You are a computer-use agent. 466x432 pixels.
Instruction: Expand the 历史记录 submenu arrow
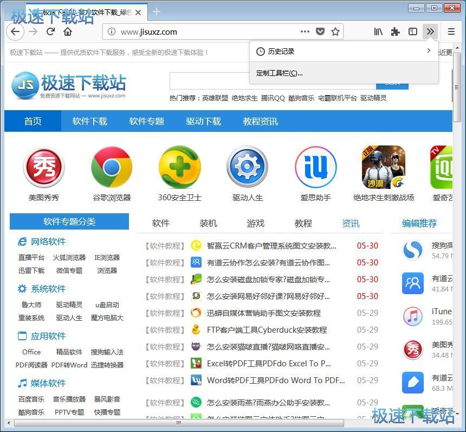pyautogui.click(x=428, y=50)
